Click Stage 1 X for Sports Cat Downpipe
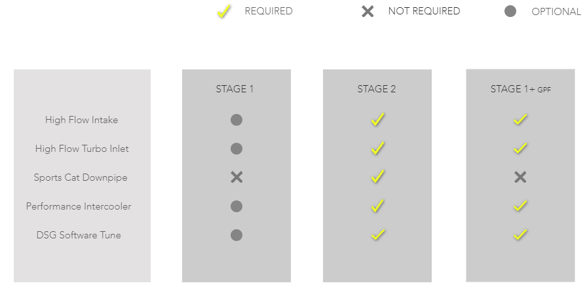This screenshot has height=298, width=587. click(237, 177)
